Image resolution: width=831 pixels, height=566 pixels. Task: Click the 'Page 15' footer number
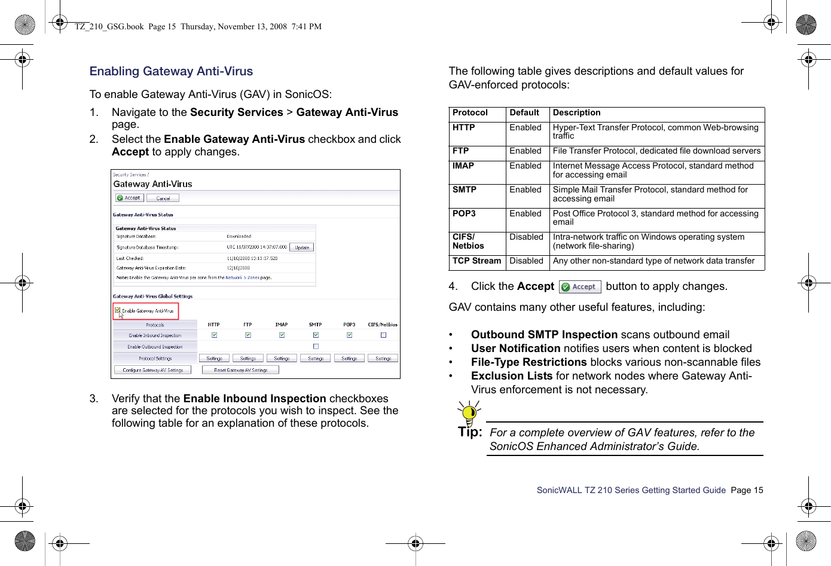(x=747, y=490)
